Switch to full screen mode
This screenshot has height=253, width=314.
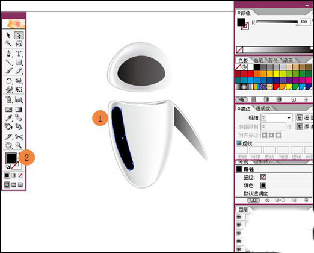click(x=20, y=184)
